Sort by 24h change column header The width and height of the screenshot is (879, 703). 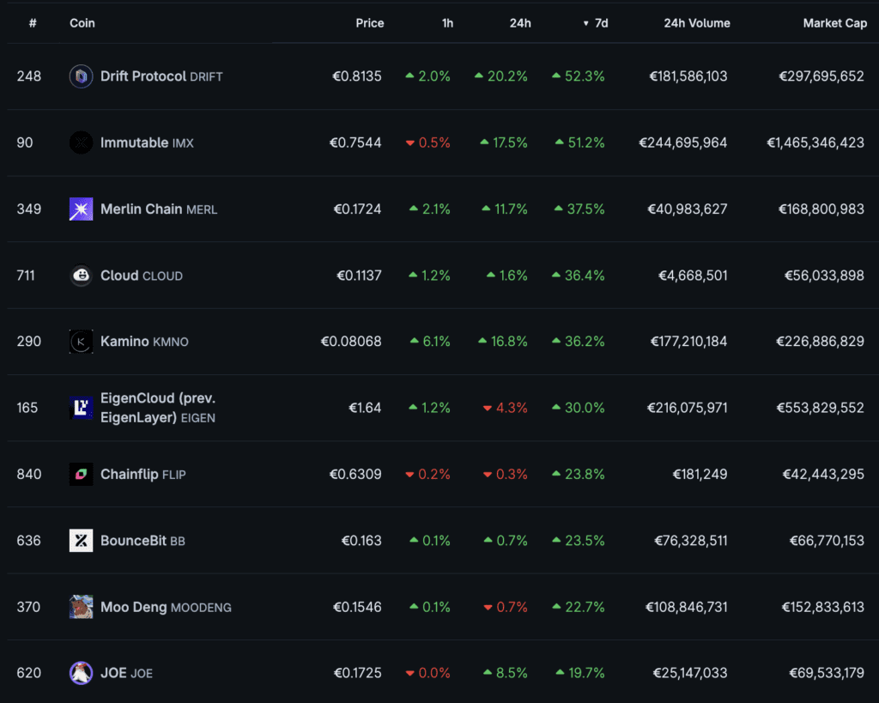tap(519, 23)
